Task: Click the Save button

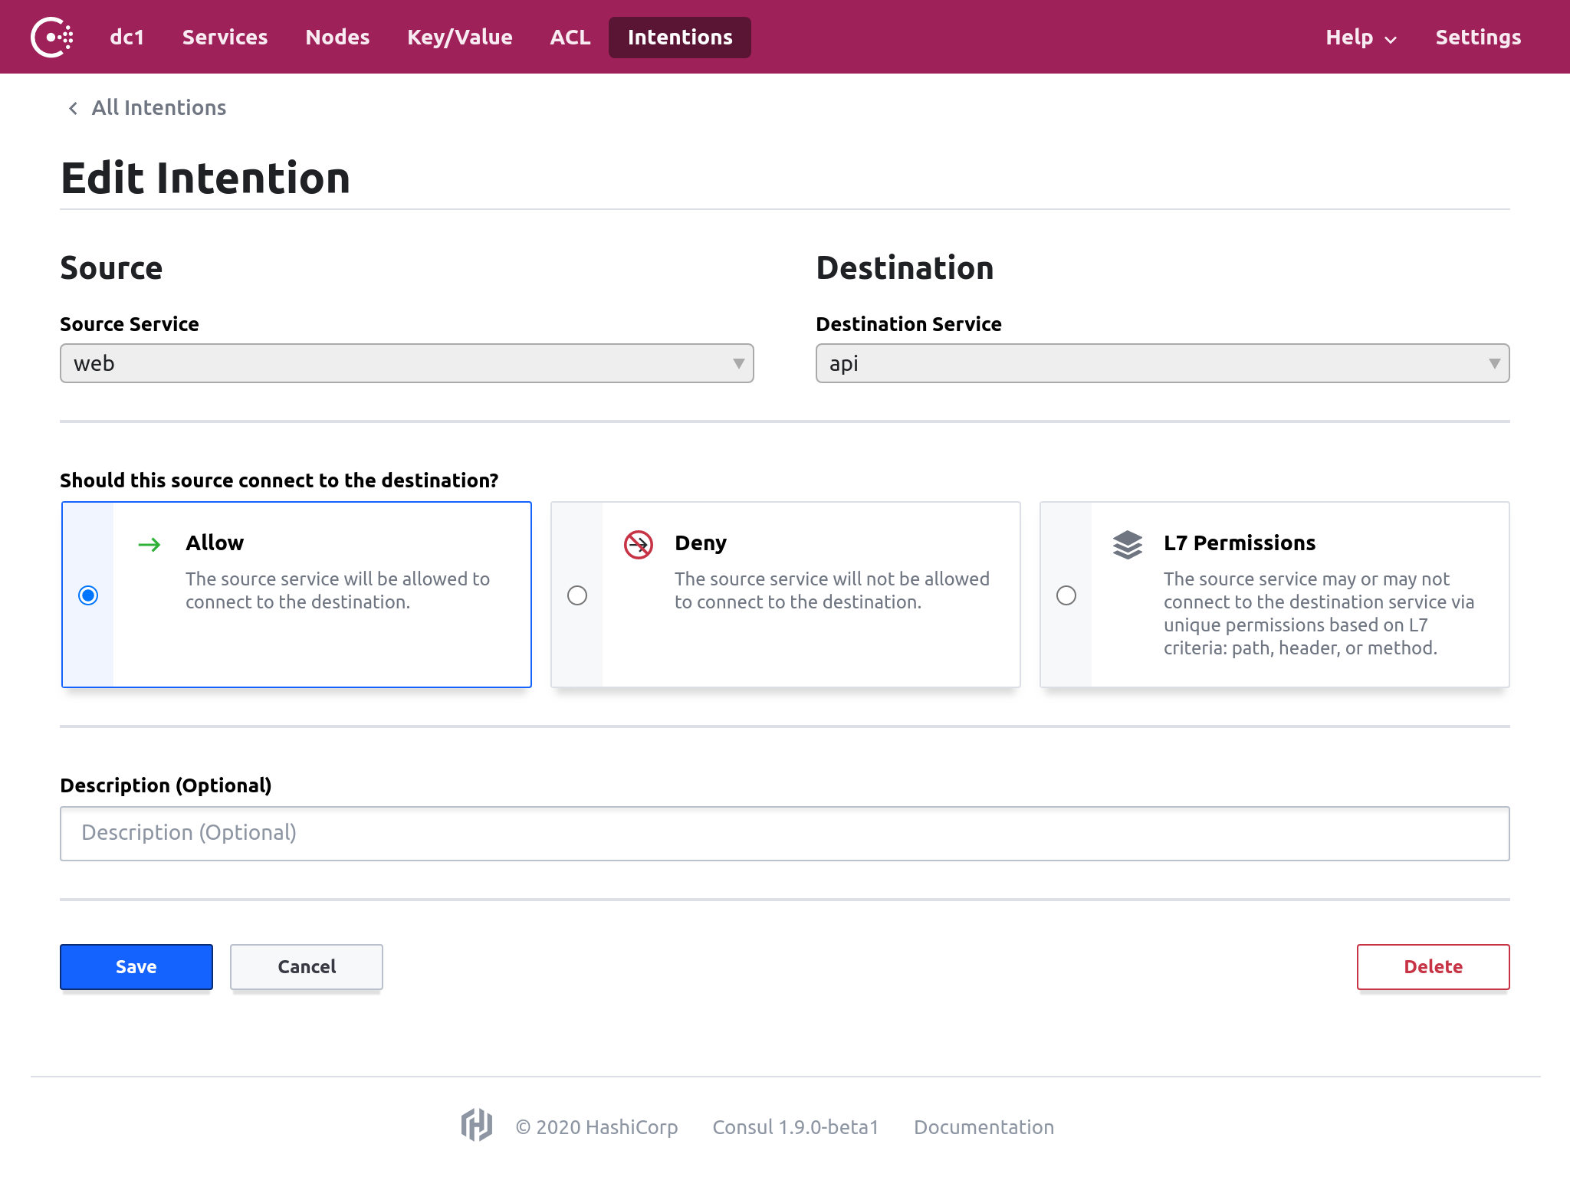Action: (x=136, y=967)
